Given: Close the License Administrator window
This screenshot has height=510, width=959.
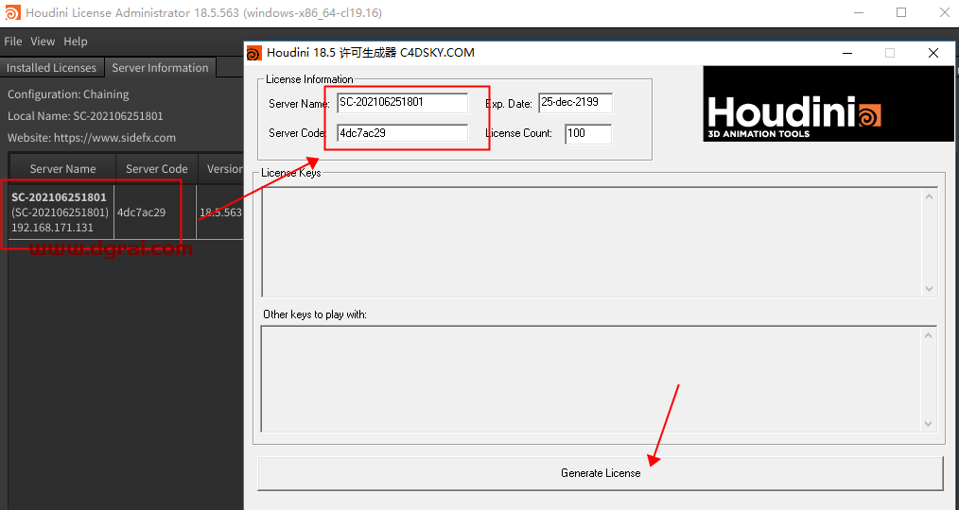Looking at the screenshot, I should click(944, 13).
